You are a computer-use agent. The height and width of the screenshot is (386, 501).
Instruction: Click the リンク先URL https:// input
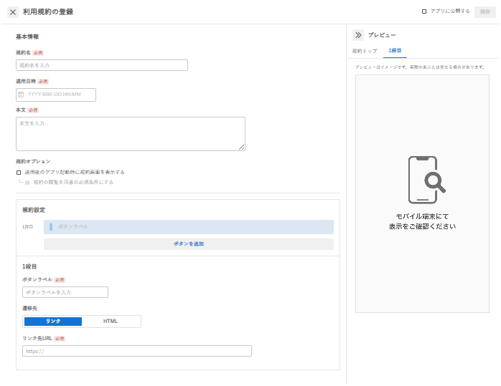[137, 351]
